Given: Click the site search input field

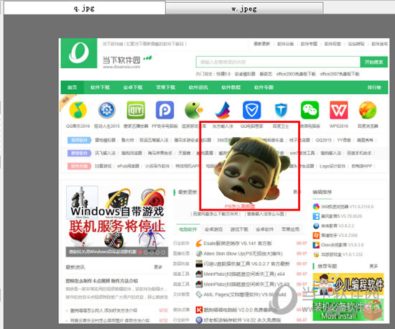Looking at the screenshot, I should pos(278,62).
